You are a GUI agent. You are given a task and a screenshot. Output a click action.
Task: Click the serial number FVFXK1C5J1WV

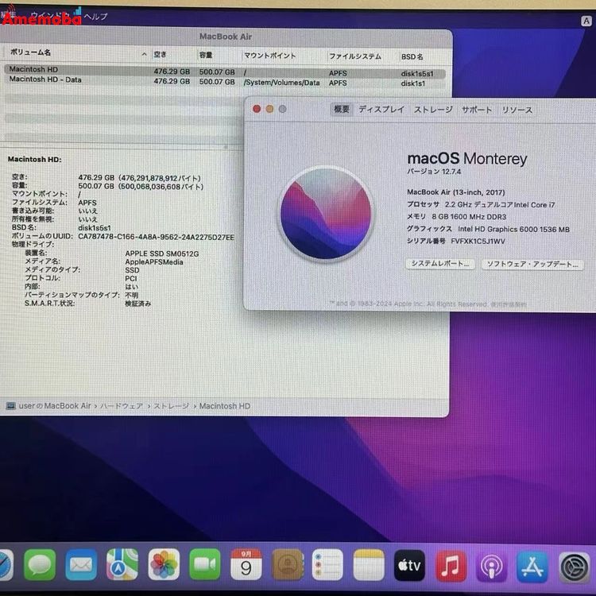click(x=478, y=242)
